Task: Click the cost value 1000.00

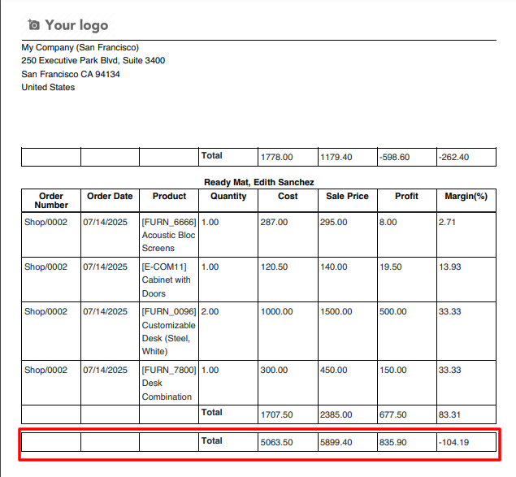Action: (277, 311)
